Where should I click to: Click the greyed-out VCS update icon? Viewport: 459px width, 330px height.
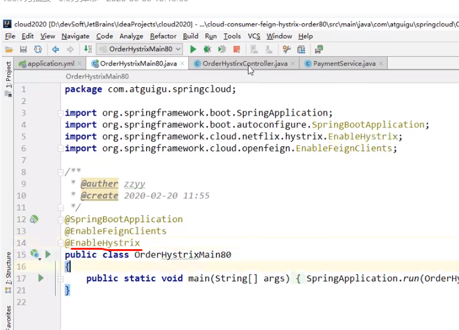[x=254, y=49]
